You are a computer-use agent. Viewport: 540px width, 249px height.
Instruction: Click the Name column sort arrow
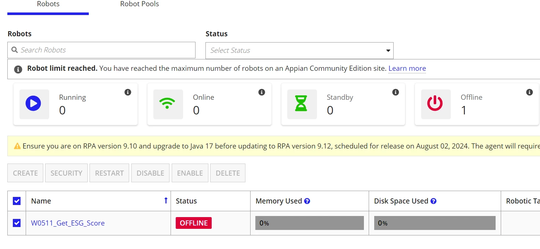point(166,201)
